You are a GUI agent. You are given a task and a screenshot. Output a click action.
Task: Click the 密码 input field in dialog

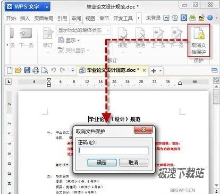tap(113, 151)
